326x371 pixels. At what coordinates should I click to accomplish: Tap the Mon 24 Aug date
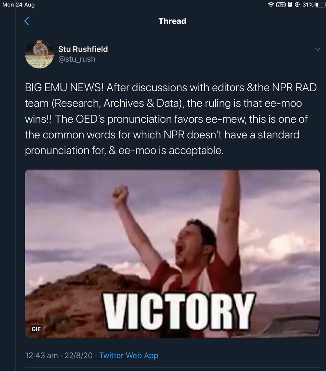(19, 4)
